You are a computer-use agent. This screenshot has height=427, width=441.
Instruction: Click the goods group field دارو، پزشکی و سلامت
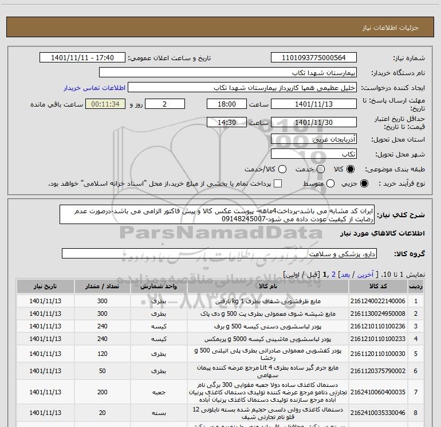click(x=219, y=253)
